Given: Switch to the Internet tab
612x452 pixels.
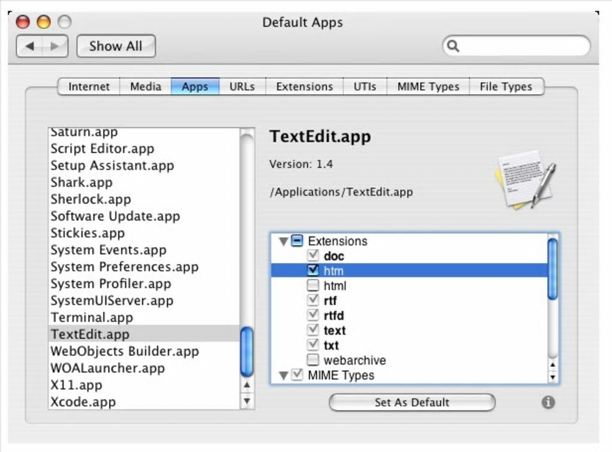Looking at the screenshot, I should [89, 86].
